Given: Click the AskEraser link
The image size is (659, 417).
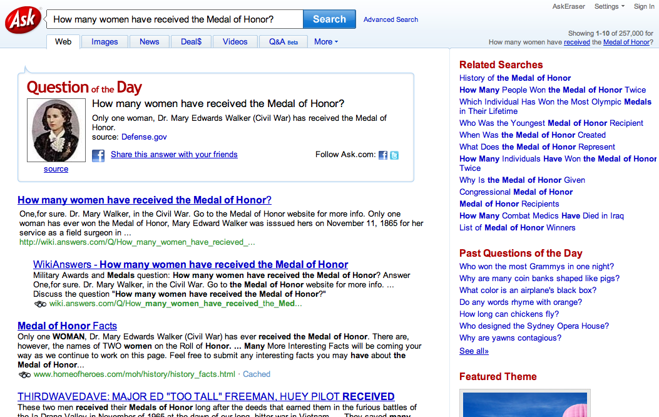Looking at the screenshot, I should (568, 6).
